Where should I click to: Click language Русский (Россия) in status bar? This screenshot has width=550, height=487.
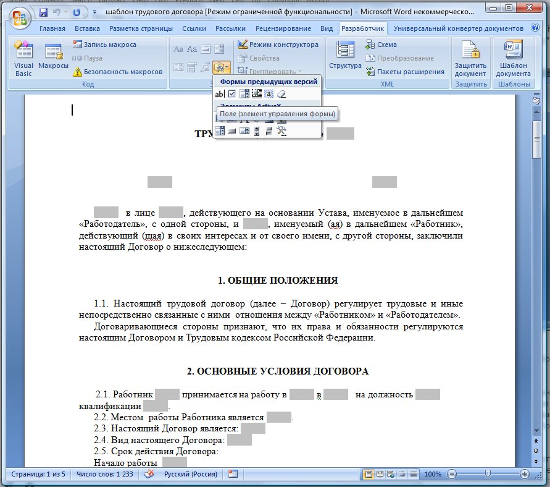pyautogui.click(x=191, y=474)
